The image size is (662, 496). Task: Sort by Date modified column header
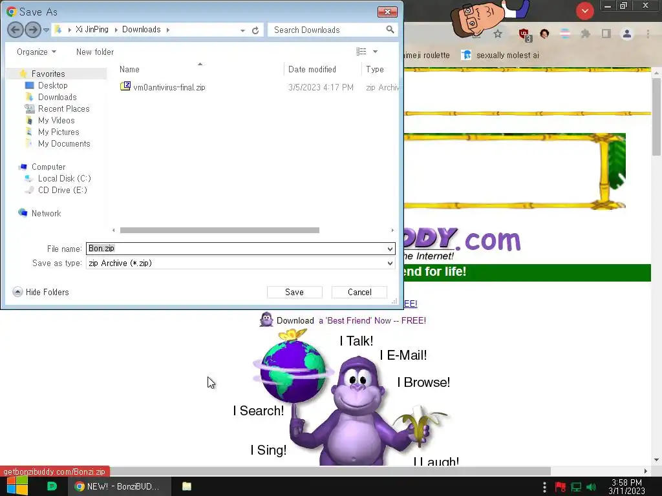312,69
